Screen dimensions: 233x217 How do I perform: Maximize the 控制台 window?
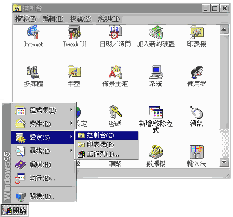point(214,8)
